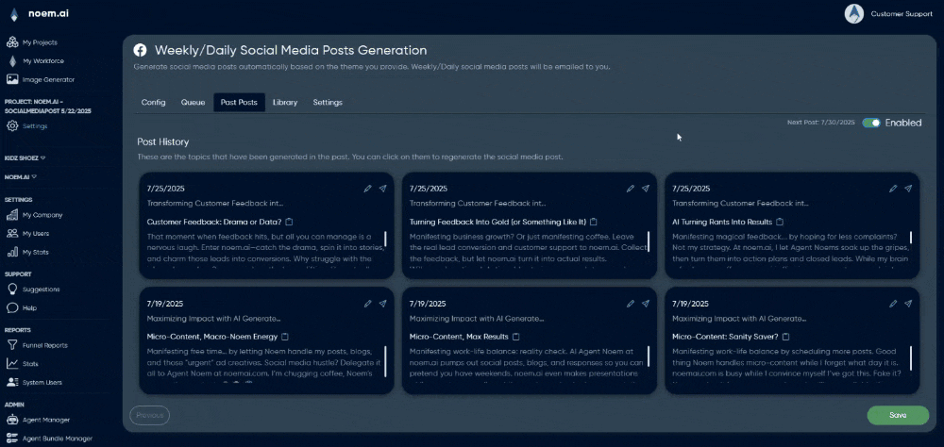Copy the Turning Feedback Into Gold title
Screen dimensions: 944x447
point(594,222)
